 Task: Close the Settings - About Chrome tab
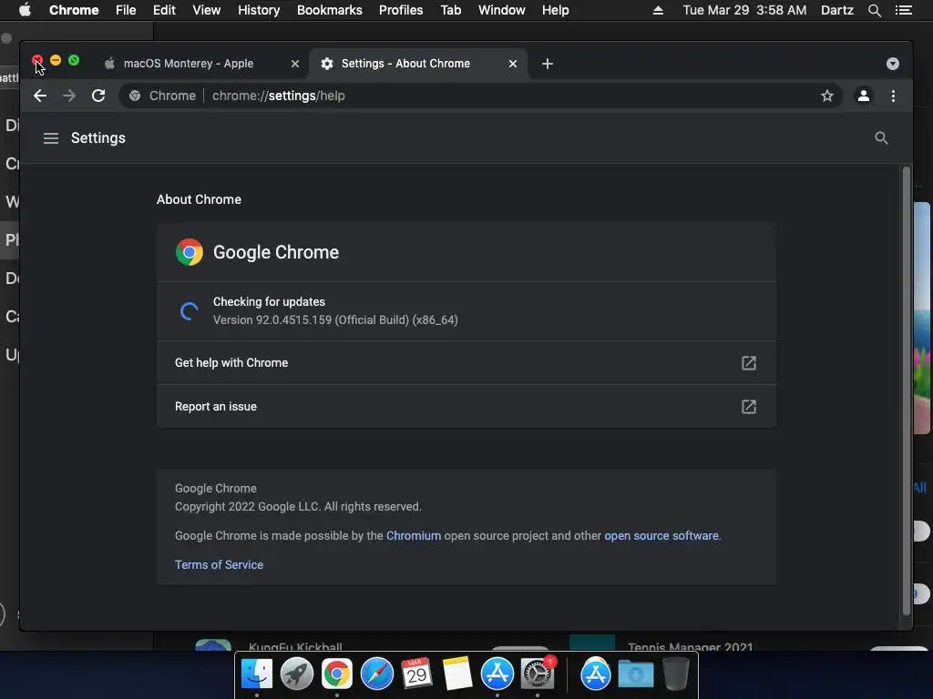(x=513, y=64)
